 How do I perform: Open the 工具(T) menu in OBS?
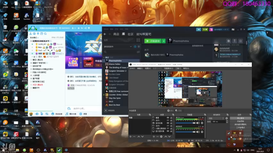point(178,68)
